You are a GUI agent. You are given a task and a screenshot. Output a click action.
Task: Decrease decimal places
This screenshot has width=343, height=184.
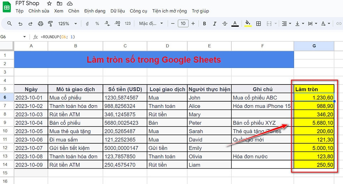point(107,24)
